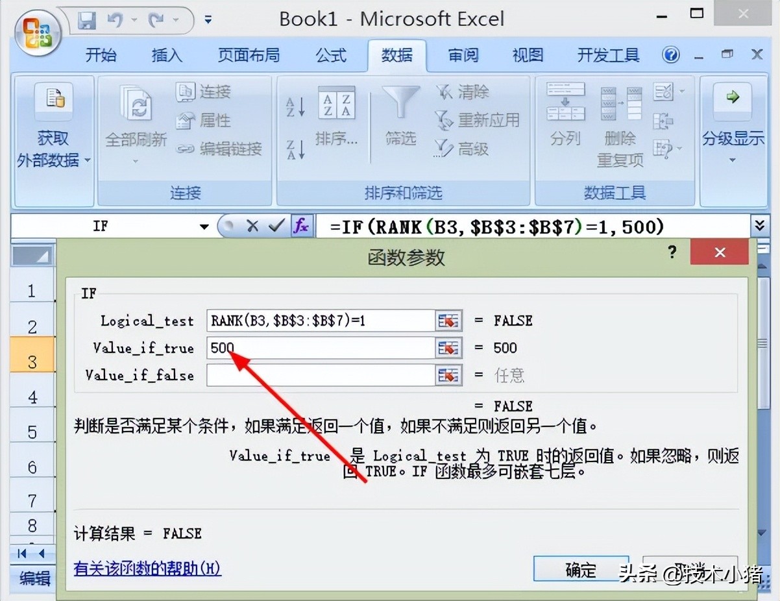Viewport: 780px width, 601px height.
Task: Click the dialog help question mark
Action: tap(672, 252)
